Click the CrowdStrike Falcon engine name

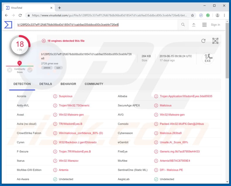click(x=29, y=133)
